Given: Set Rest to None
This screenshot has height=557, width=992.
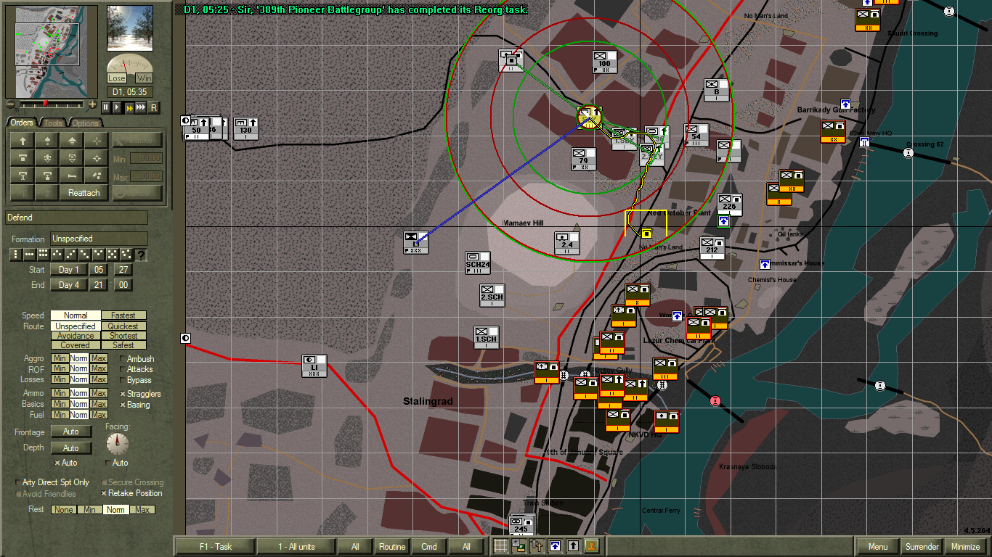Looking at the screenshot, I should (63, 510).
